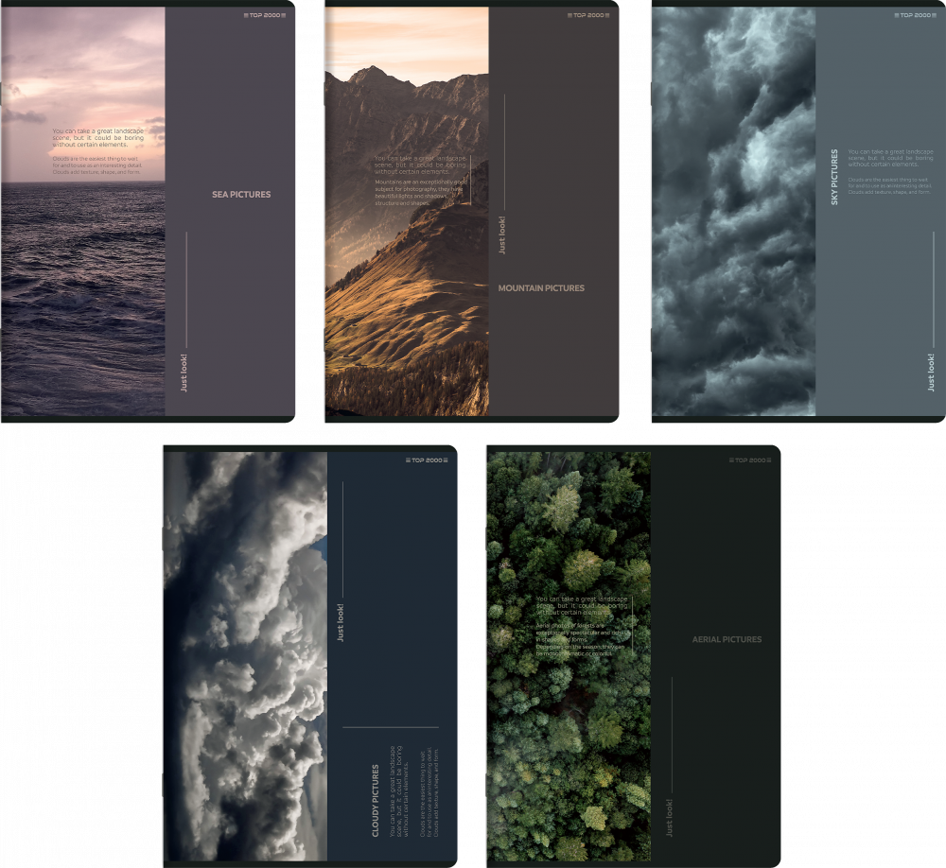Click the vertical CLOUDY PICTURES title
The image size is (946, 868).
376,800
